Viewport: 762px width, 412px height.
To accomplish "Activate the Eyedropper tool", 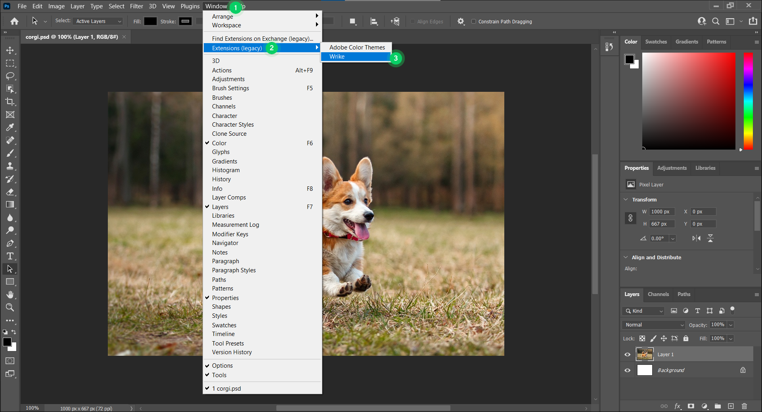I will point(11,127).
